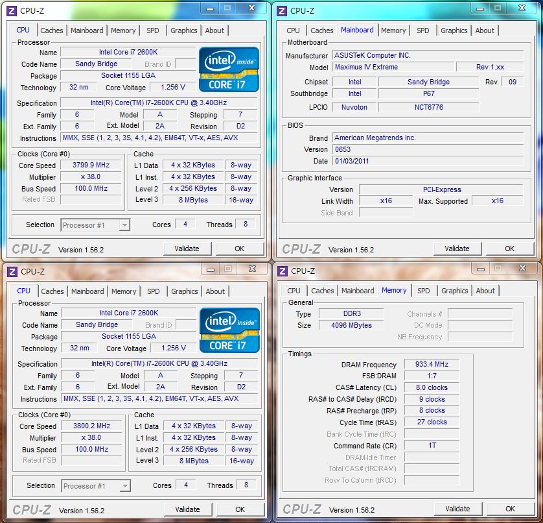Open About tab in bottom-right Memory window

coord(485,291)
